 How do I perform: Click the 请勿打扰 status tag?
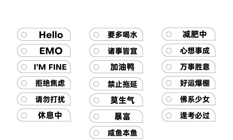(x=50, y=99)
